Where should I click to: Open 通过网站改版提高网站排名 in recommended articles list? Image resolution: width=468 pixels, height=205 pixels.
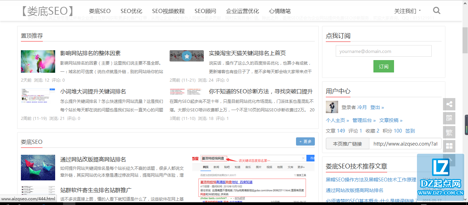coord(355,190)
